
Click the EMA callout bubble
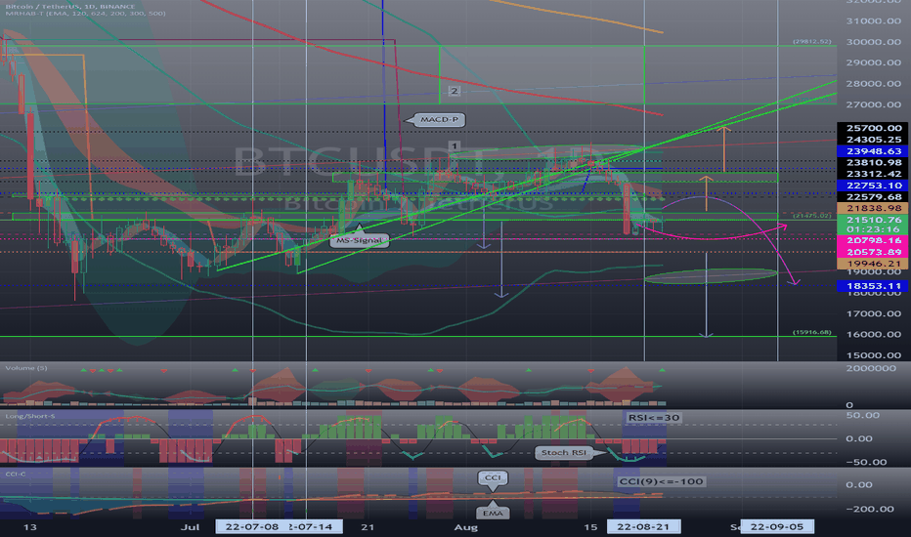pos(493,514)
